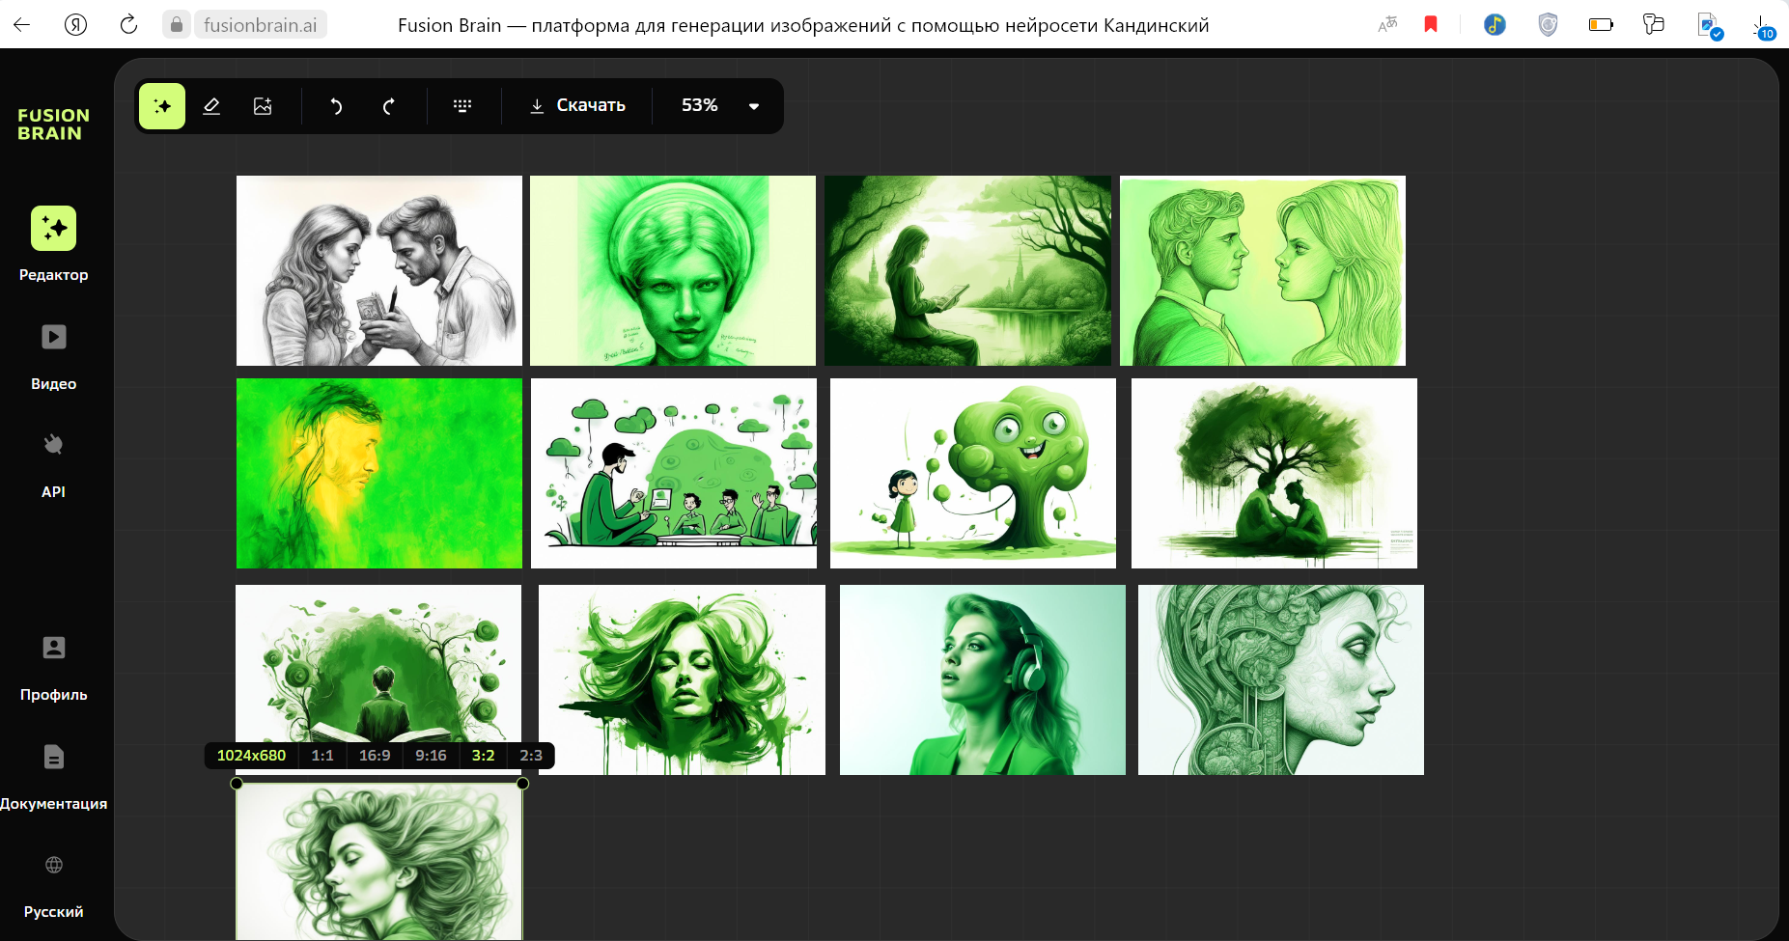Select the ornate mechanical head profile image
The height and width of the screenshot is (941, 1789).
click(1281, 679)
